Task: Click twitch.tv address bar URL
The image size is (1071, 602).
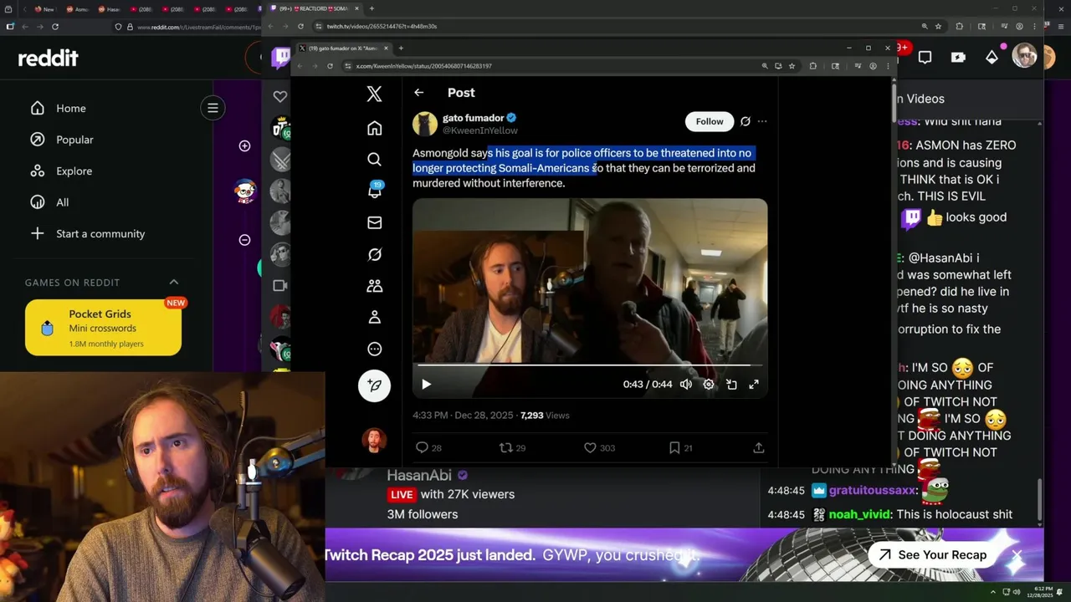Action: (x=382, y=26)
